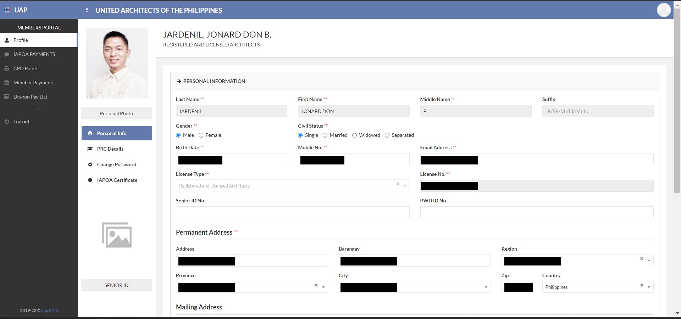Open the License Type dropdown
This screenshot has width=681, height=319.
(x=293, y=186)
